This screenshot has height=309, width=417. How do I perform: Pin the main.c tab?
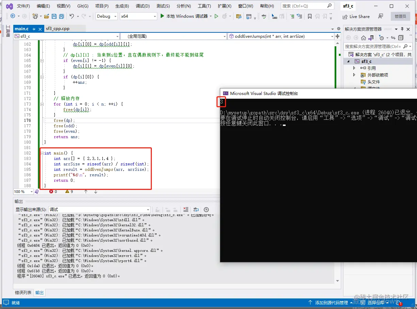tap(33, 29)
